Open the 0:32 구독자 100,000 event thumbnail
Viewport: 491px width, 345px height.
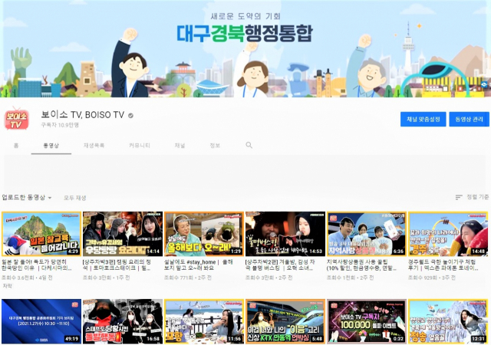coord(367,321)
